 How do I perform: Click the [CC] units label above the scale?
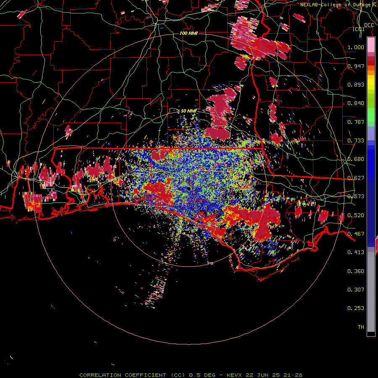[359, 29]
